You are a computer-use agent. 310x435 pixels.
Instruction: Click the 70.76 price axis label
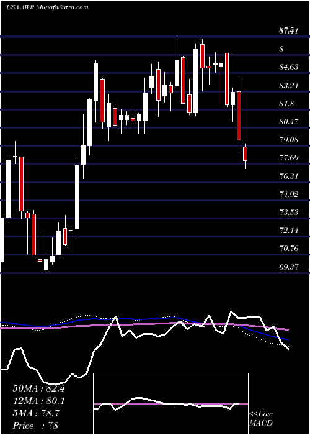(289, 249)
